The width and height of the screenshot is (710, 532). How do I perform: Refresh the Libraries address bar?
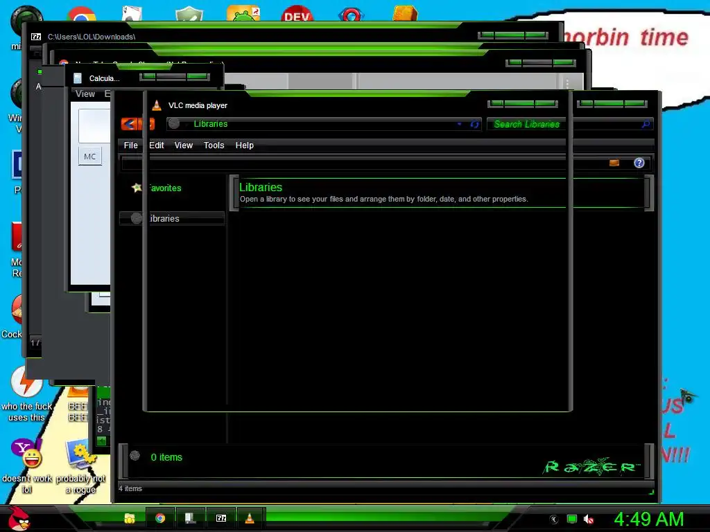[x=474, y=124]
